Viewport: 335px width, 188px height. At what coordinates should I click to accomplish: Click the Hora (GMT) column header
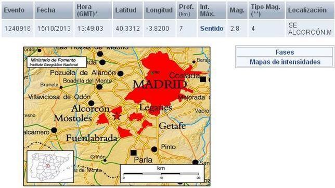93,10
